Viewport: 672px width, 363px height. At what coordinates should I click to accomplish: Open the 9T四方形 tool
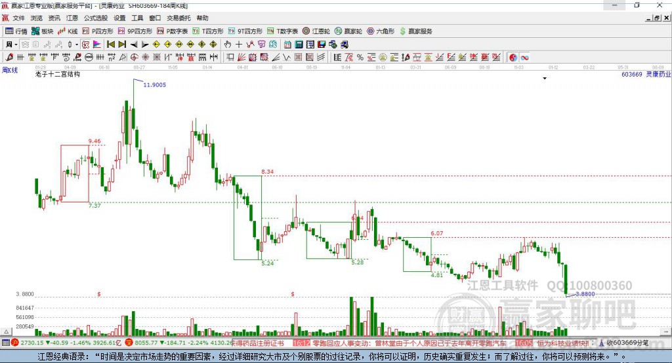point(245,31)
